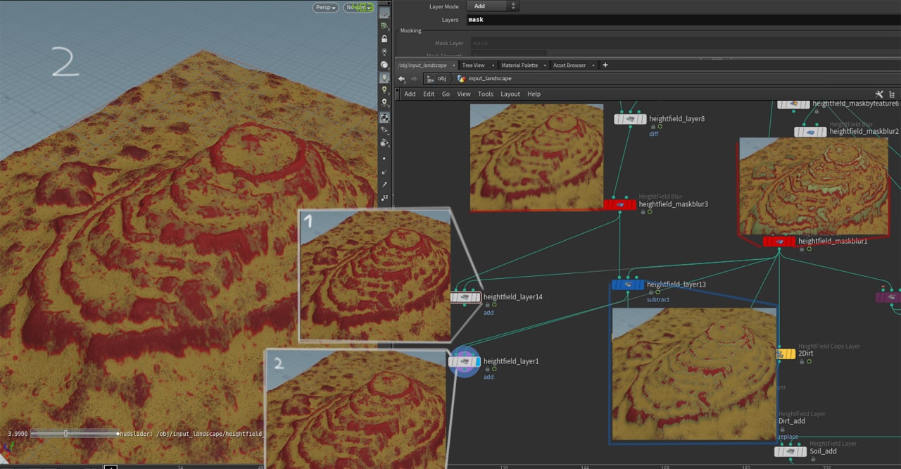901x469 pixels.
Task: Switch to the /obj/input_landscape tab
Action: click(x=422, y=65)
